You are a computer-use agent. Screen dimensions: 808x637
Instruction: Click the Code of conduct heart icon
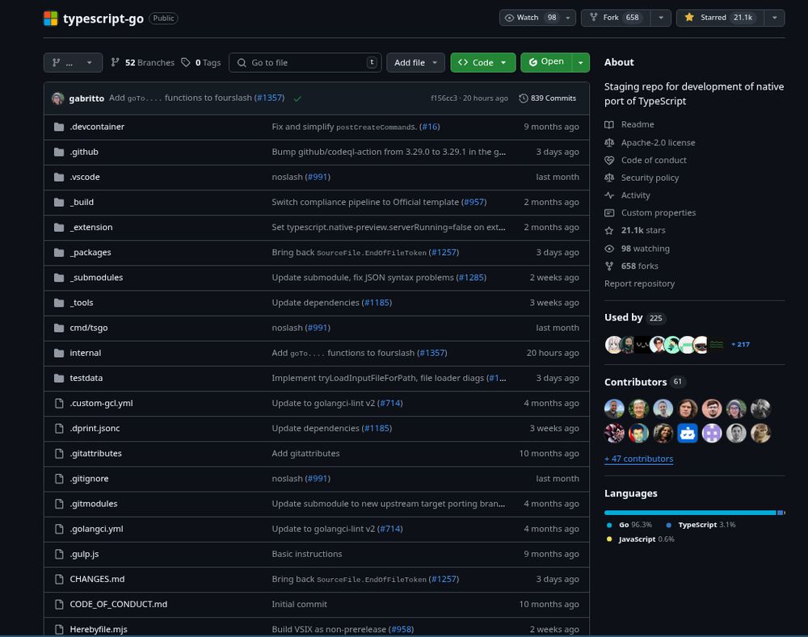(609, 160)
